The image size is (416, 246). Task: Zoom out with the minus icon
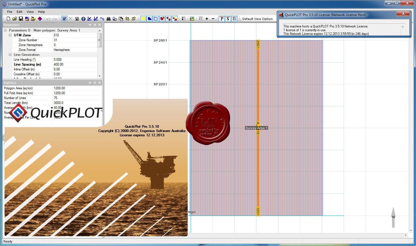click(x=213, y=19)
